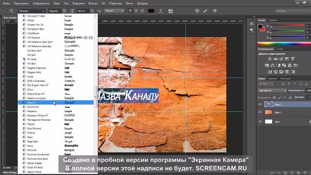The width and height of the screenshot is (311, 175).
Task: Link layers icon at Layers panel bottom
Action: tap(273, 173)
